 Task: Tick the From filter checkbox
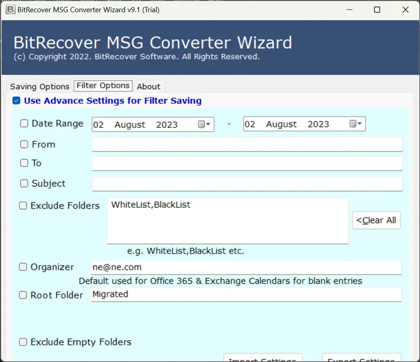pyautogui.click(x=24, y=144)
